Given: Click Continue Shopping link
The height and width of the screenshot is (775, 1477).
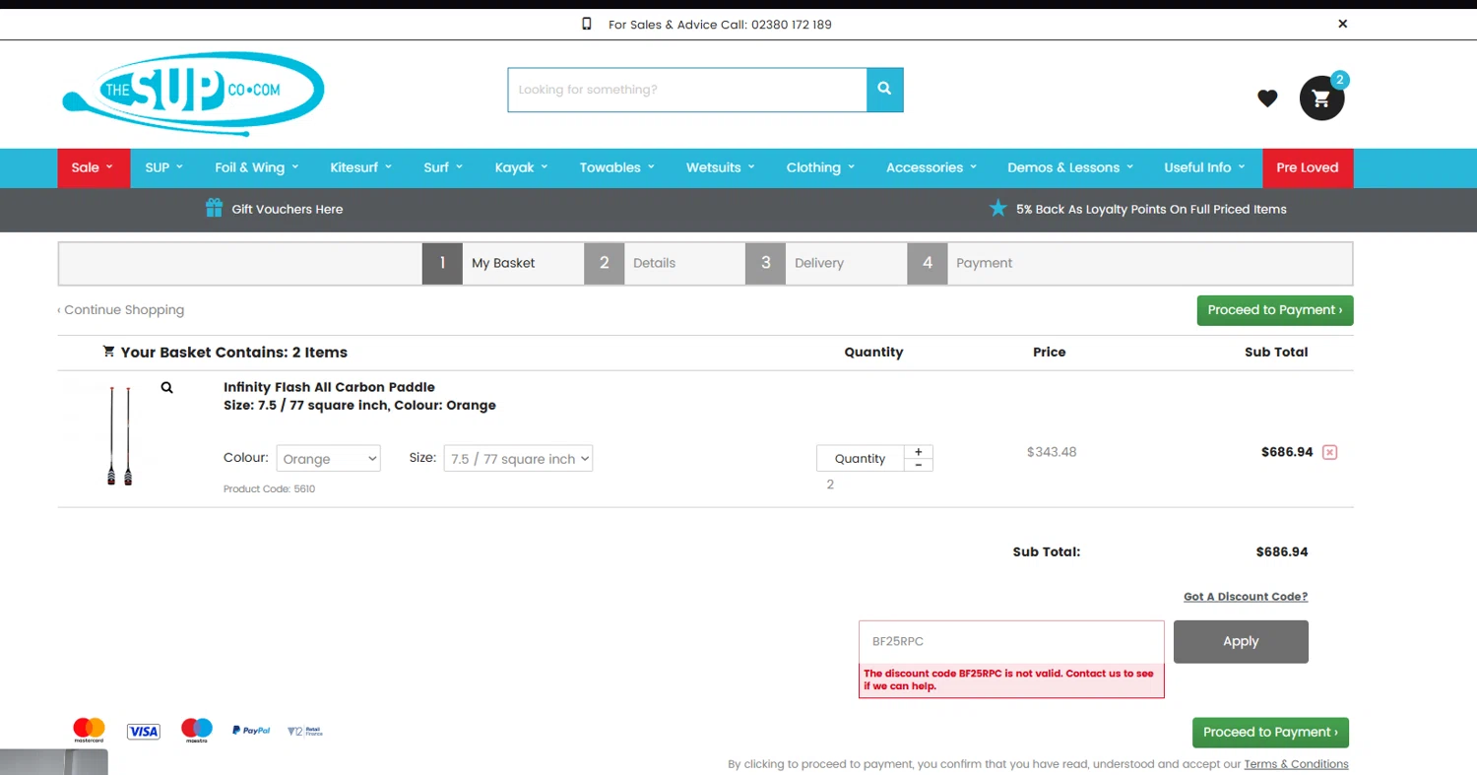Looking at the screenshot, I should [121, 310].
